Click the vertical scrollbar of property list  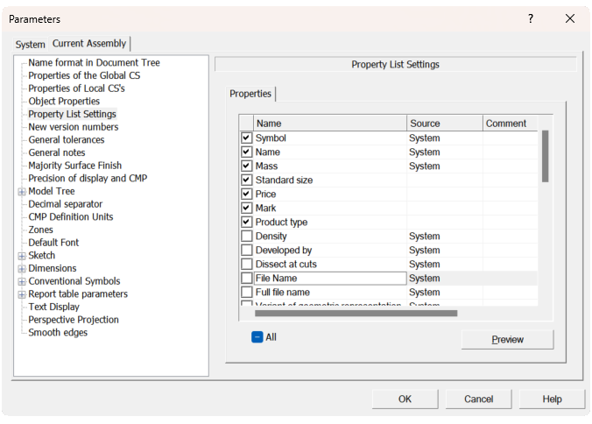tap(545, 156)
